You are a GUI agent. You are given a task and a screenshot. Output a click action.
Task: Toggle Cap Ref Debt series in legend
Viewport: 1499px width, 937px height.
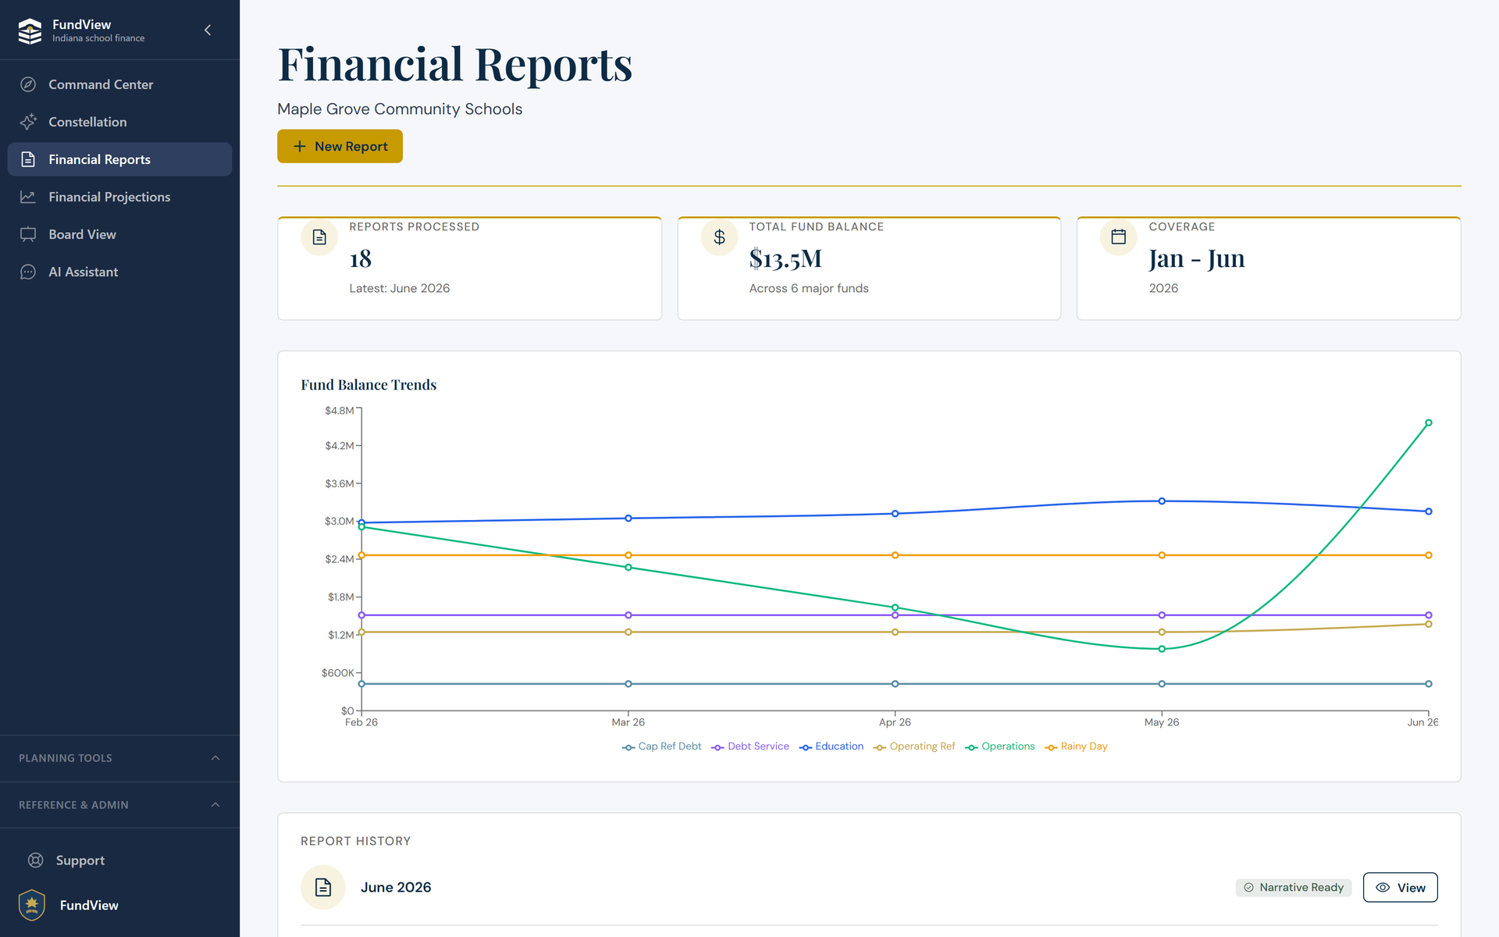[x=662, y=746]
